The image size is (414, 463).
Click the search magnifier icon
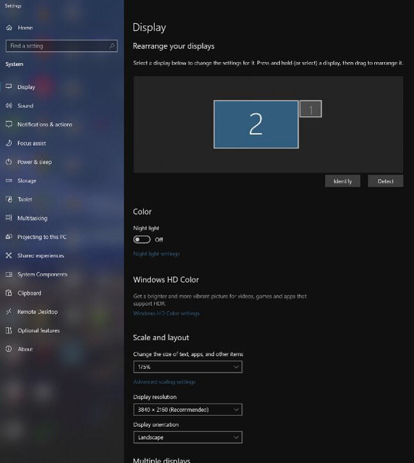pyautogui.click(x=112, y=46)
